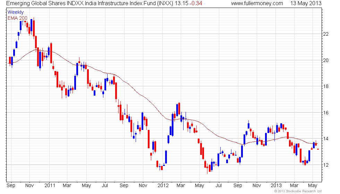Click the 'EMA 200' legend label
This screenshot has height=194, width=340.
[x=18, y=18]
